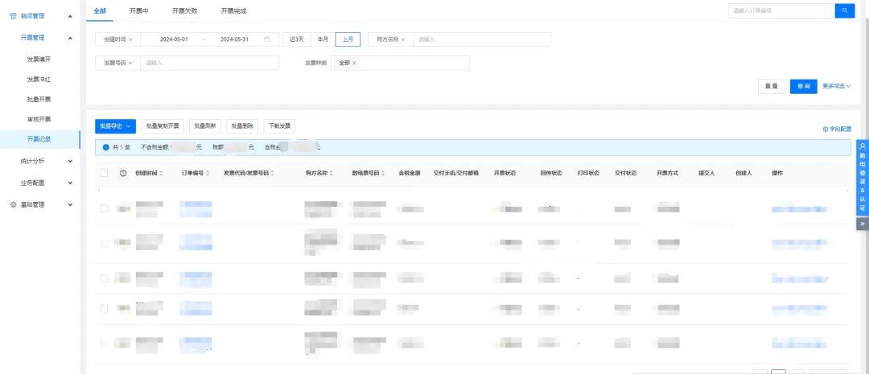The width and height of the screenshot is (869, 374).
Task: Click the 查询 query button
Action: point(804,86)
